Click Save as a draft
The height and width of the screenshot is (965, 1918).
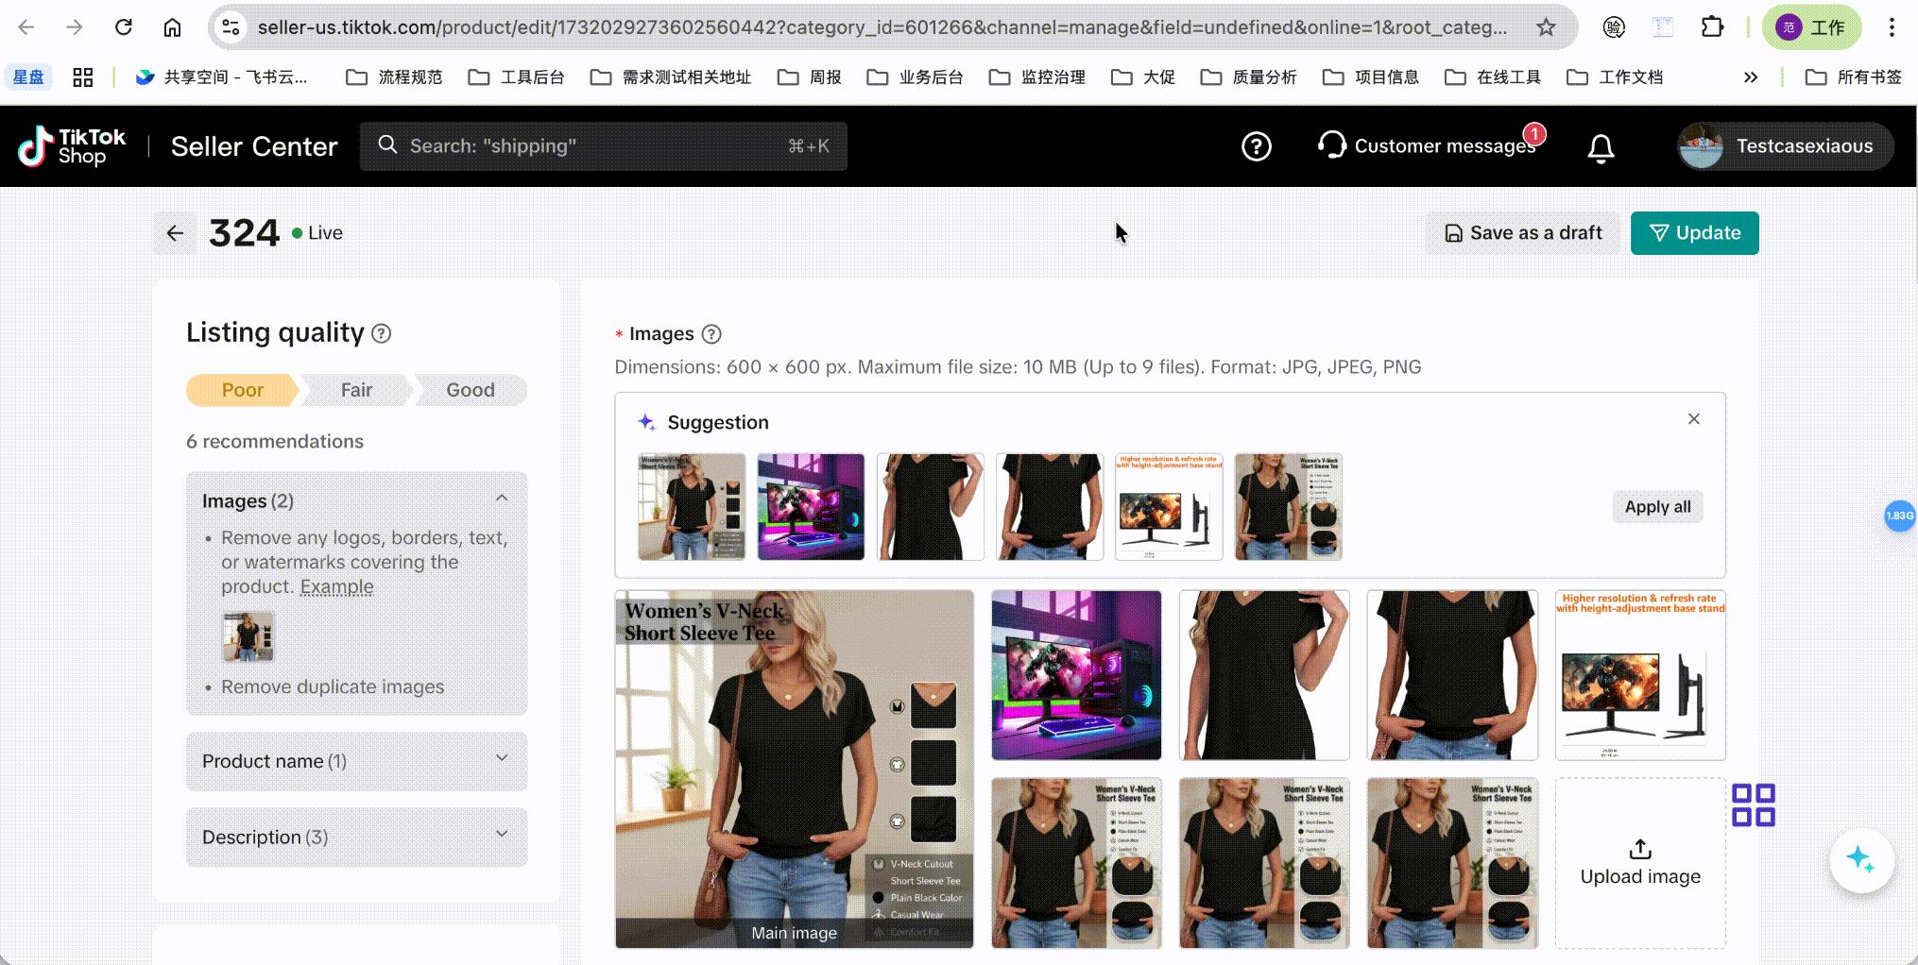pos(1521,232)
